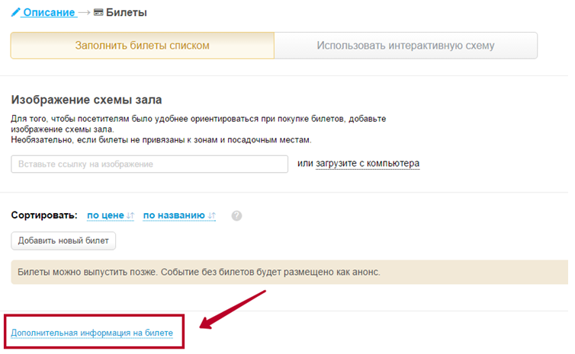Click Добавить новый билет button
This screenshot has width=575, height=354.
63,241
